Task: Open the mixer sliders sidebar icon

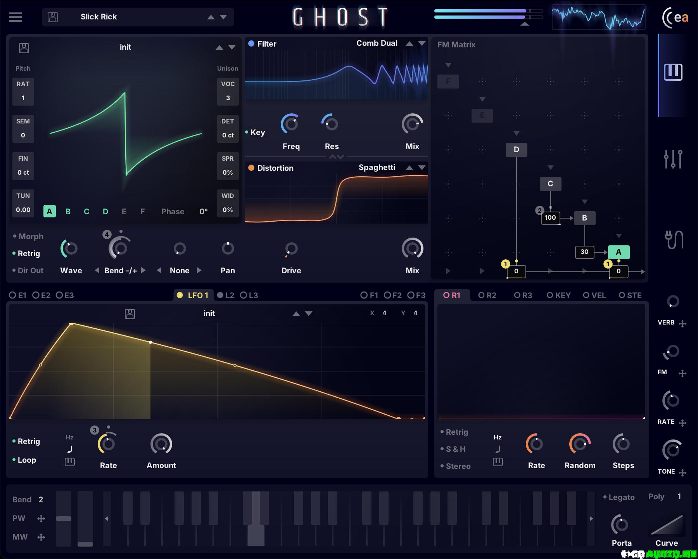Action: tap(673, 159)
